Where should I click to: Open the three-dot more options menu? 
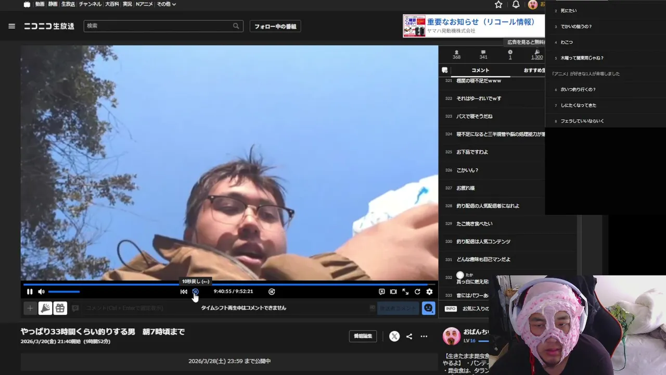pos(424,336)
